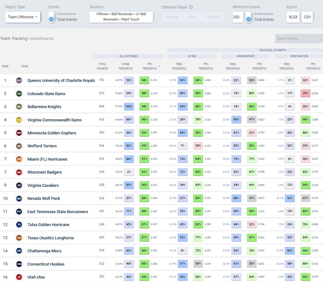This screenshot has width=323, height=282.
Task: Click the Minnesota Golden Gophers logo icon
Action: 19,133
